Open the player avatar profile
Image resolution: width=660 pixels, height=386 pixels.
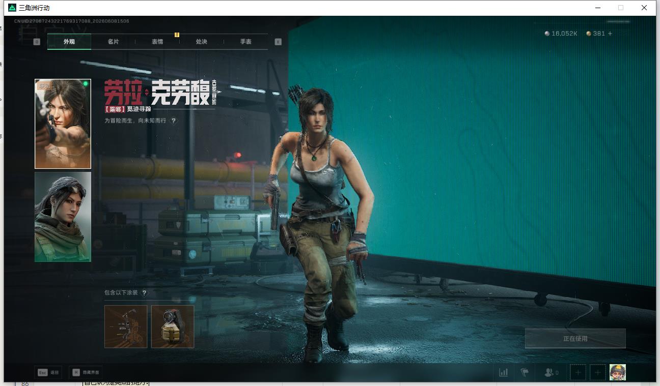[618, 373]
